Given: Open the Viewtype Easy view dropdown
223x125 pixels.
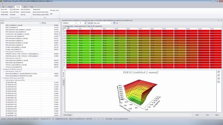Looking at the screenshot, I should pyautogui.click(x=111, y=23).
